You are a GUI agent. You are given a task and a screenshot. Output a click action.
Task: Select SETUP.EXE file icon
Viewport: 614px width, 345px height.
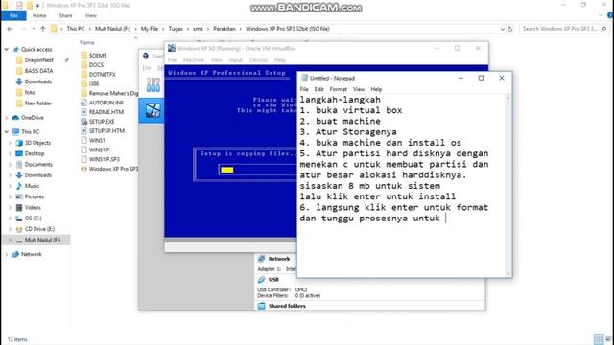point(83,122)
